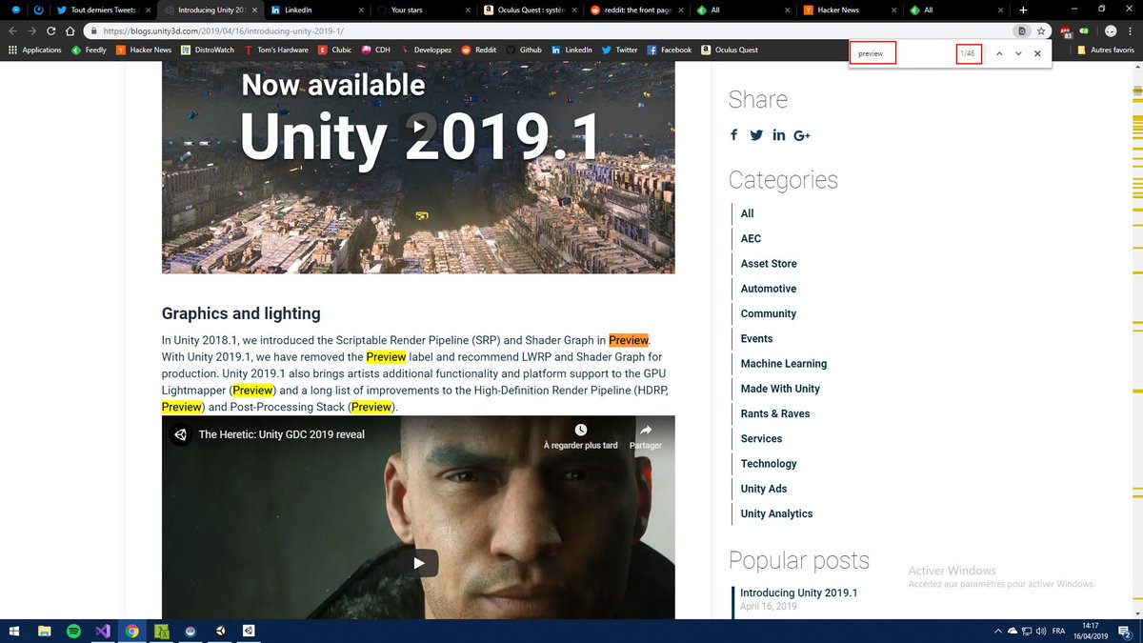Select the Machine Learning category
Viewport: 1143px width, 643px height.
[x=784, y=364]
